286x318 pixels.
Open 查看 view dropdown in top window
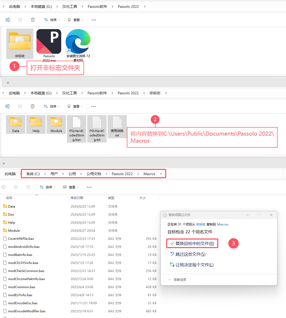pyautogui.click(x=75, y=20)
